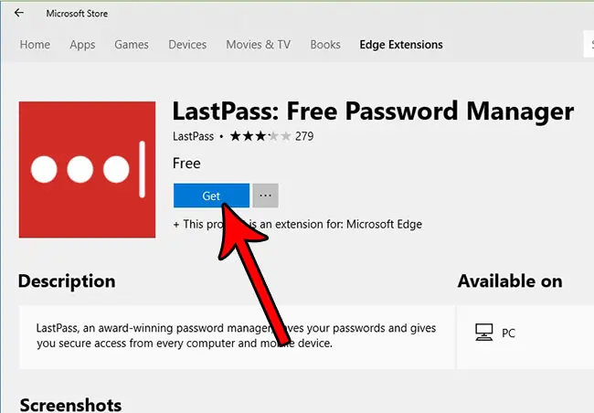Select the Edge Extensions tab
Screen dimensions: 594x413
401,45
